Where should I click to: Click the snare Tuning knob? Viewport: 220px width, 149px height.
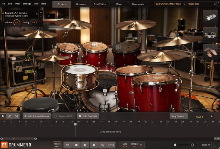(x=33, y=22)
